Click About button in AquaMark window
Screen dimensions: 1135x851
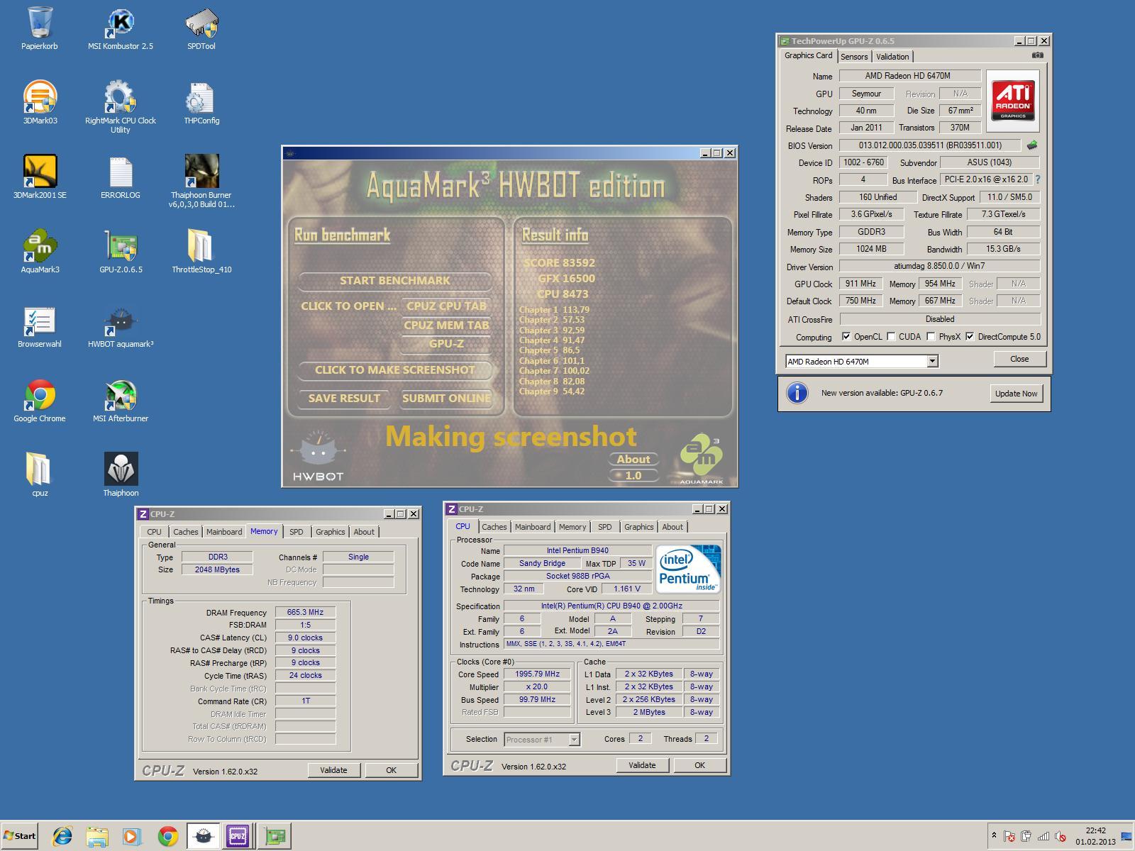pos(633,460)
